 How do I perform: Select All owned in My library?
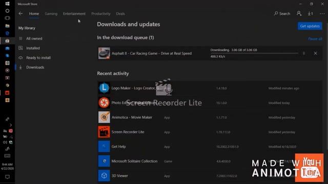(34, 38)
